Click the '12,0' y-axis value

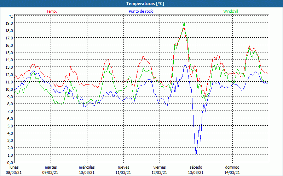[x=10, y=75]
